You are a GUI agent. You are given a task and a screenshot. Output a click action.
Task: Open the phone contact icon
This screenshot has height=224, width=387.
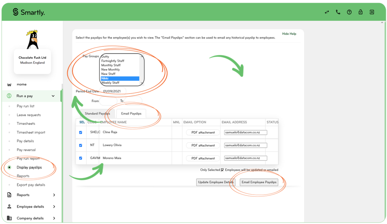338,12
